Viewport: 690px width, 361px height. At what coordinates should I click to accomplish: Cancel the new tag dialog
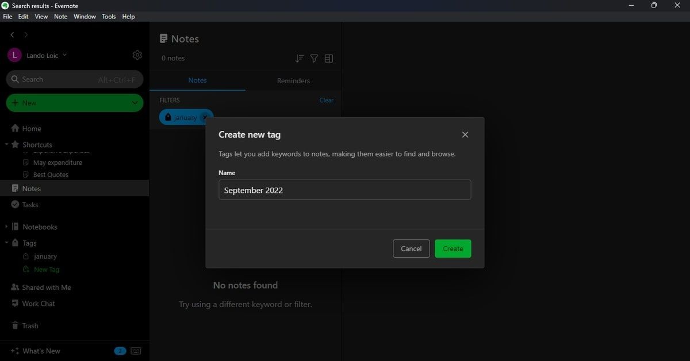pos(411,249)
